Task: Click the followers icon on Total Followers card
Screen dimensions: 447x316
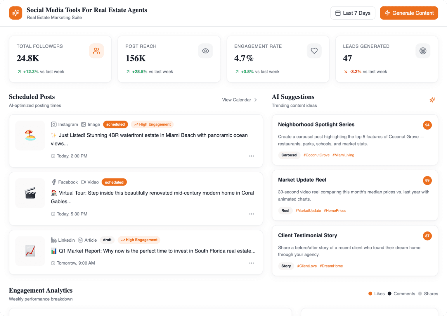Action: click(x=96, y=51)
